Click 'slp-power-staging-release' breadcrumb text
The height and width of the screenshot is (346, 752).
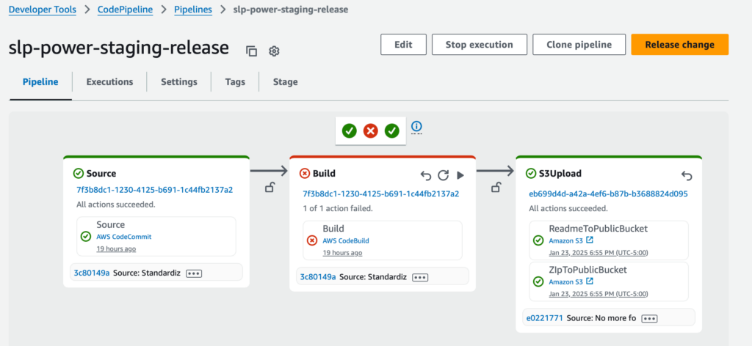click(291, 9)
